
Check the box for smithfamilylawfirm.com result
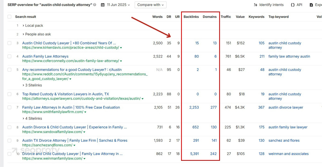[9, 107]
